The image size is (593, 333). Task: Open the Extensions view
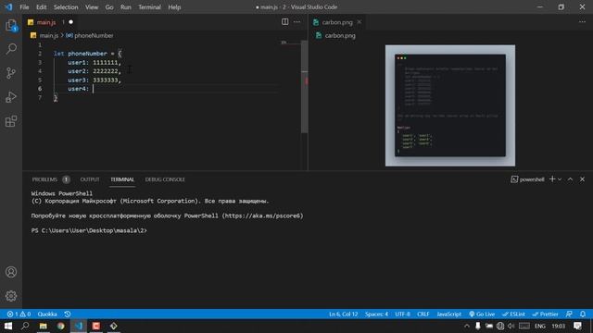[x=11, y=121]
